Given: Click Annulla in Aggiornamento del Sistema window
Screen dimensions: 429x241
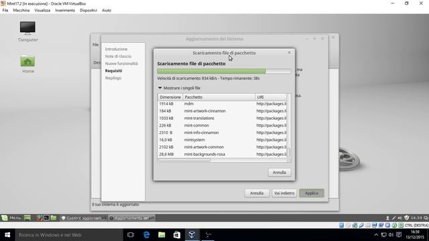Looking at the screenshot, I should tap(257, 193).
